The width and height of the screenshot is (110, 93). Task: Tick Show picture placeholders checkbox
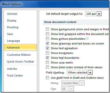tap(47, 39)
